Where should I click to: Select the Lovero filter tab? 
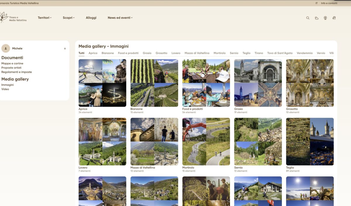[x=176, y=53]
